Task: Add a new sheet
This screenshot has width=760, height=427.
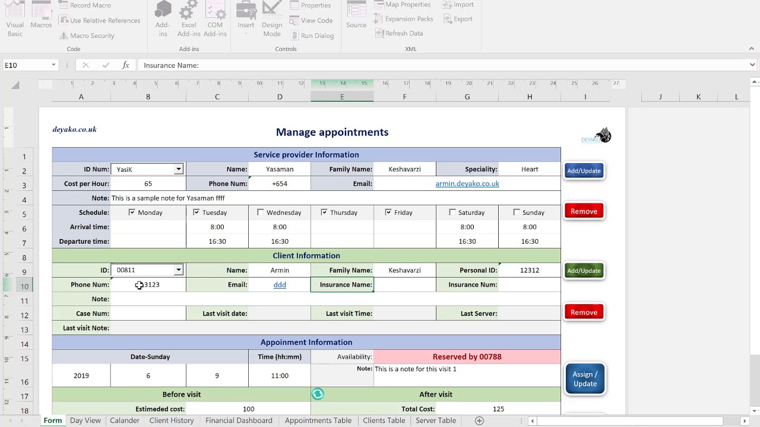Action: tap(479, 420)
